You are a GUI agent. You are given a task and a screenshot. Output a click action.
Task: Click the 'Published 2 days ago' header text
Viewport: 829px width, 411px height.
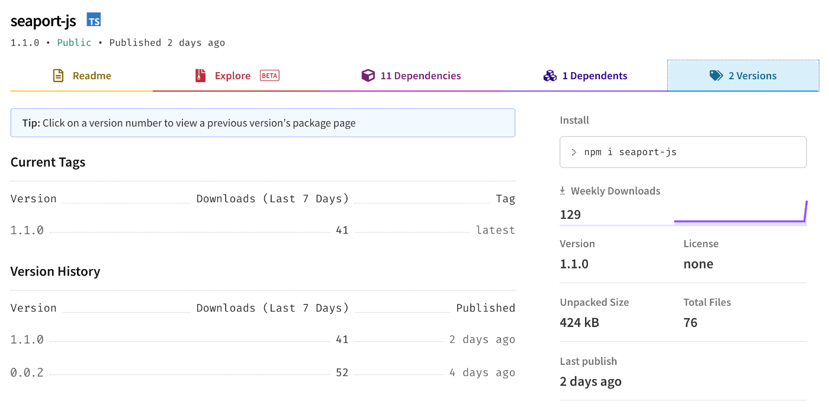click(x=167, y=43)
